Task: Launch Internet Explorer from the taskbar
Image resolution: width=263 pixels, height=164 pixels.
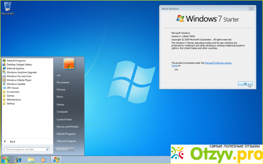Action: [18, 160]
